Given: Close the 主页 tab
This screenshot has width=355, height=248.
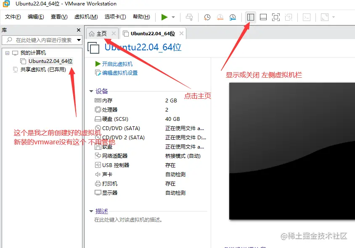Looking at the screenshot, I should click(114, 34).
